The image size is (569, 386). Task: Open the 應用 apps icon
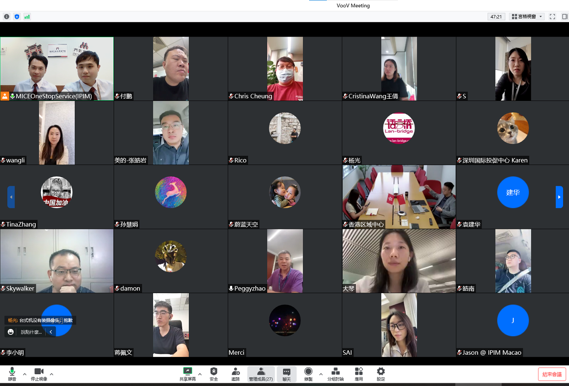coord(359,372)
